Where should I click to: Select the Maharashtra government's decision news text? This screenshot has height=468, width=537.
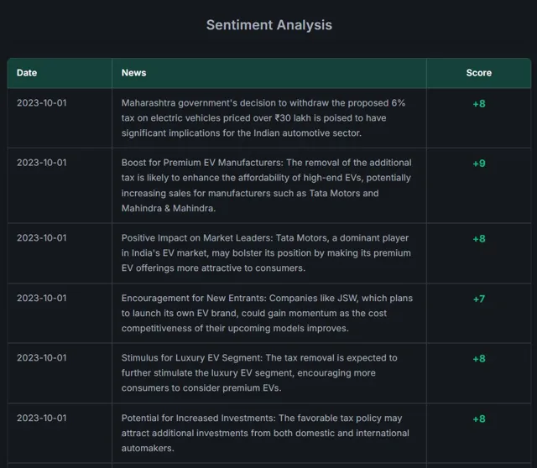point(263,117)
